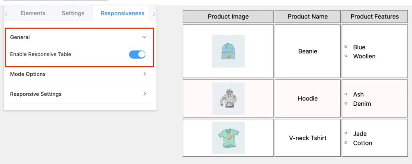Click the Product Name column header
This screenshot has height=164, width=412.
pyautogui.click(x=308, y=16)
